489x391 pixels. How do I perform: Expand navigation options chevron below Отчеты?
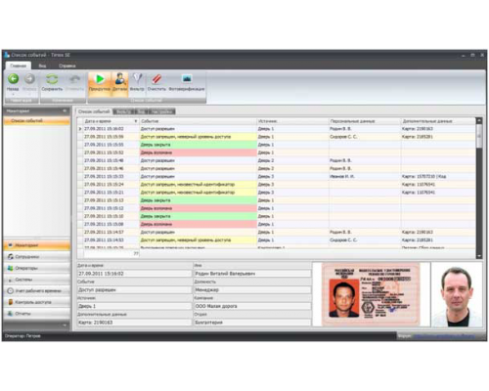65,325
